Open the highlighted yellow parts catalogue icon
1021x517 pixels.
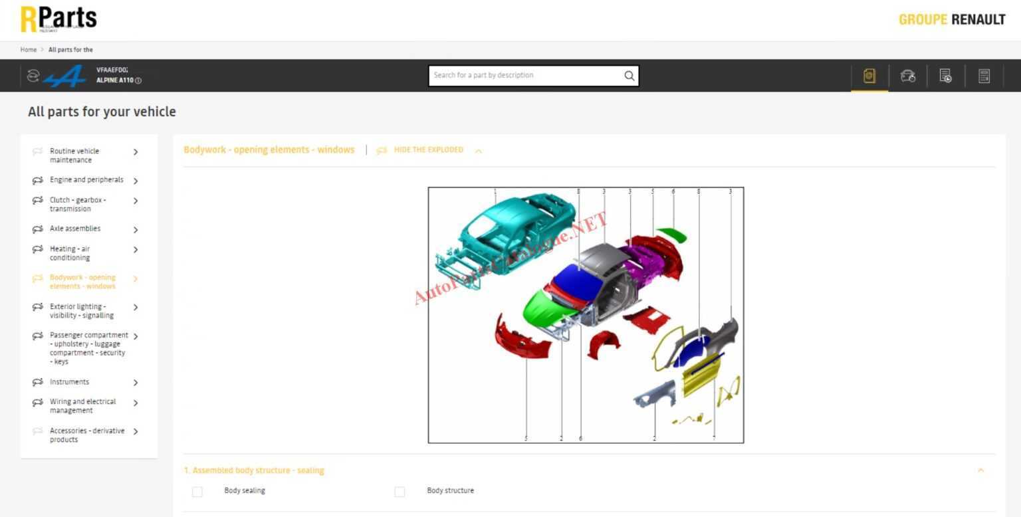click(869, 76)
